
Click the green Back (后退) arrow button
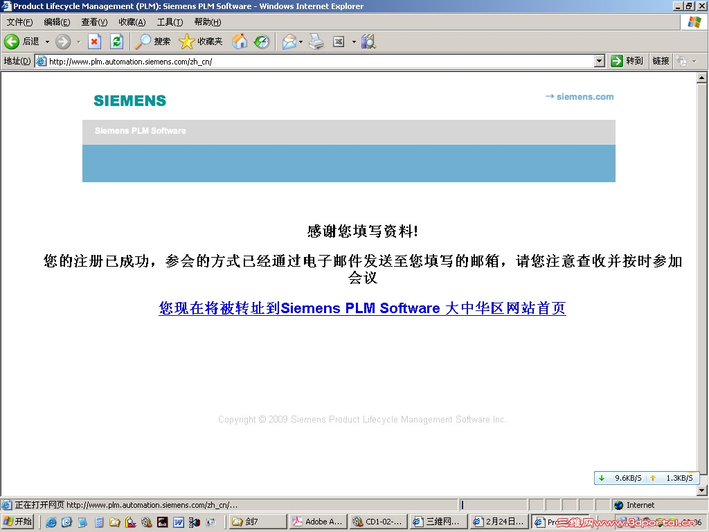pos(12,42)
